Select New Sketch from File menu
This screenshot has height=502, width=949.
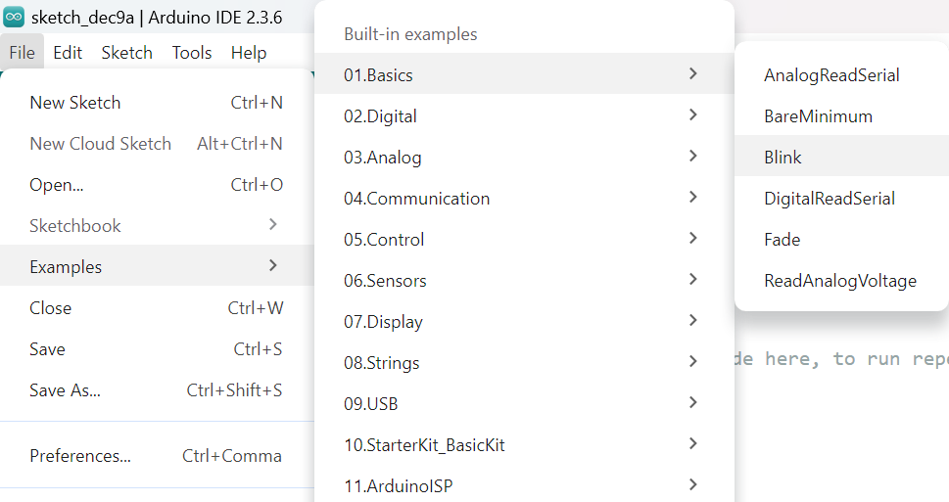click(x=75, y=103)
